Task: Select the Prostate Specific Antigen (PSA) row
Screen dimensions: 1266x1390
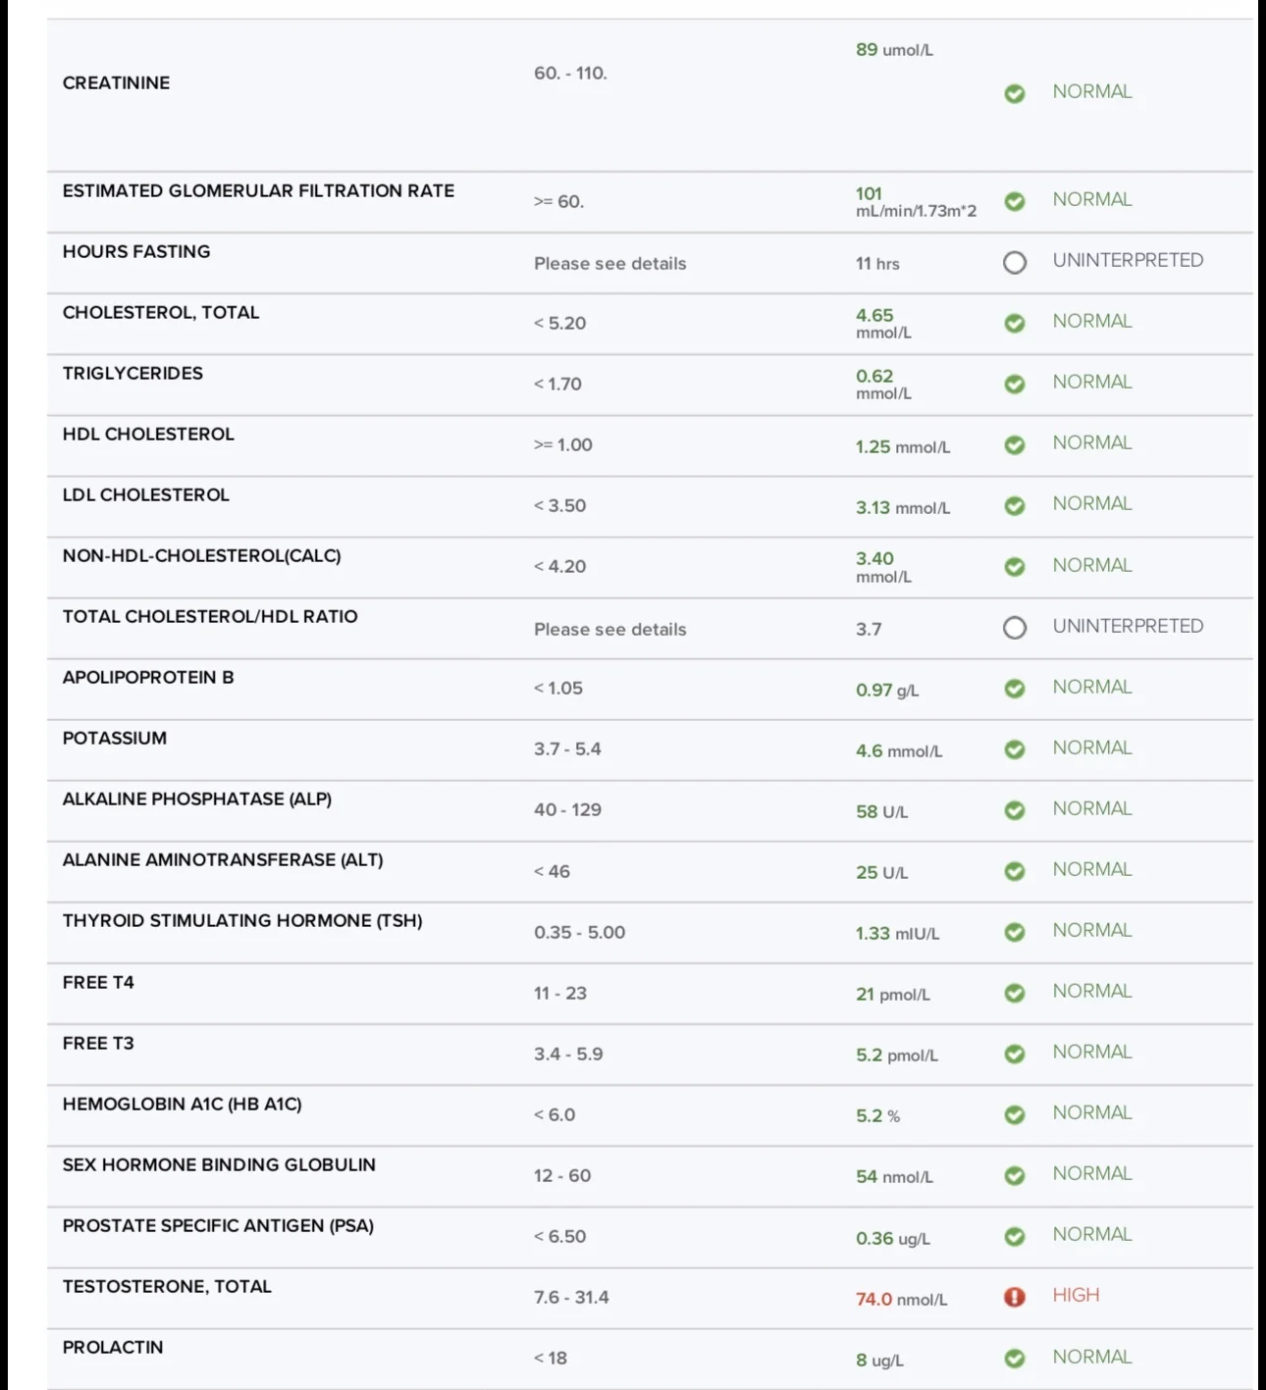Action: [x=650, y=1237]
